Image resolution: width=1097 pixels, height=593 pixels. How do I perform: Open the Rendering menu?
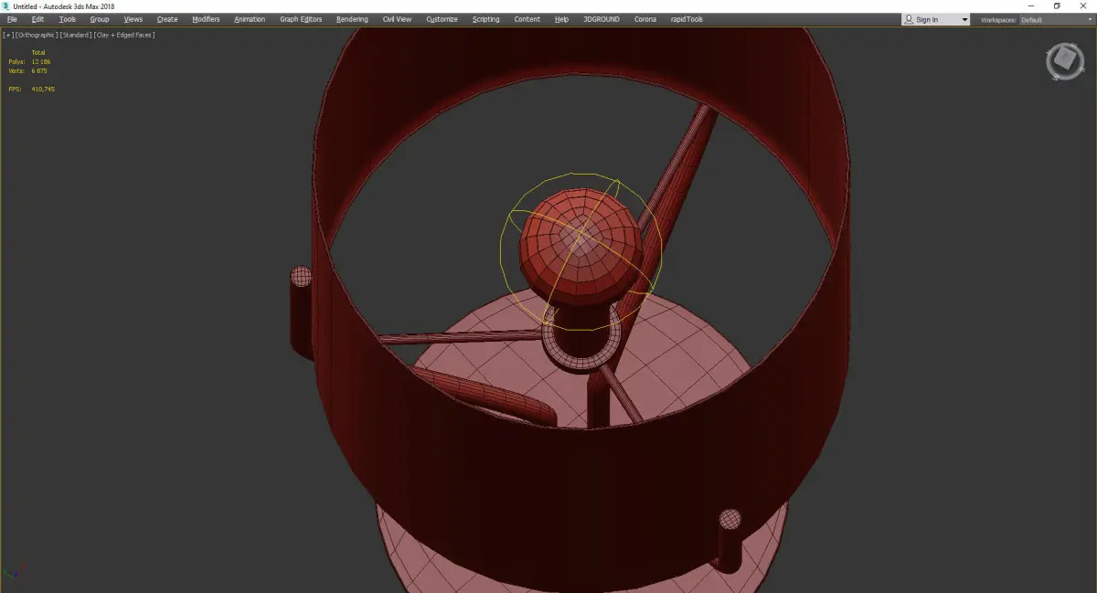pyautogui.click(x=352, y=19)
